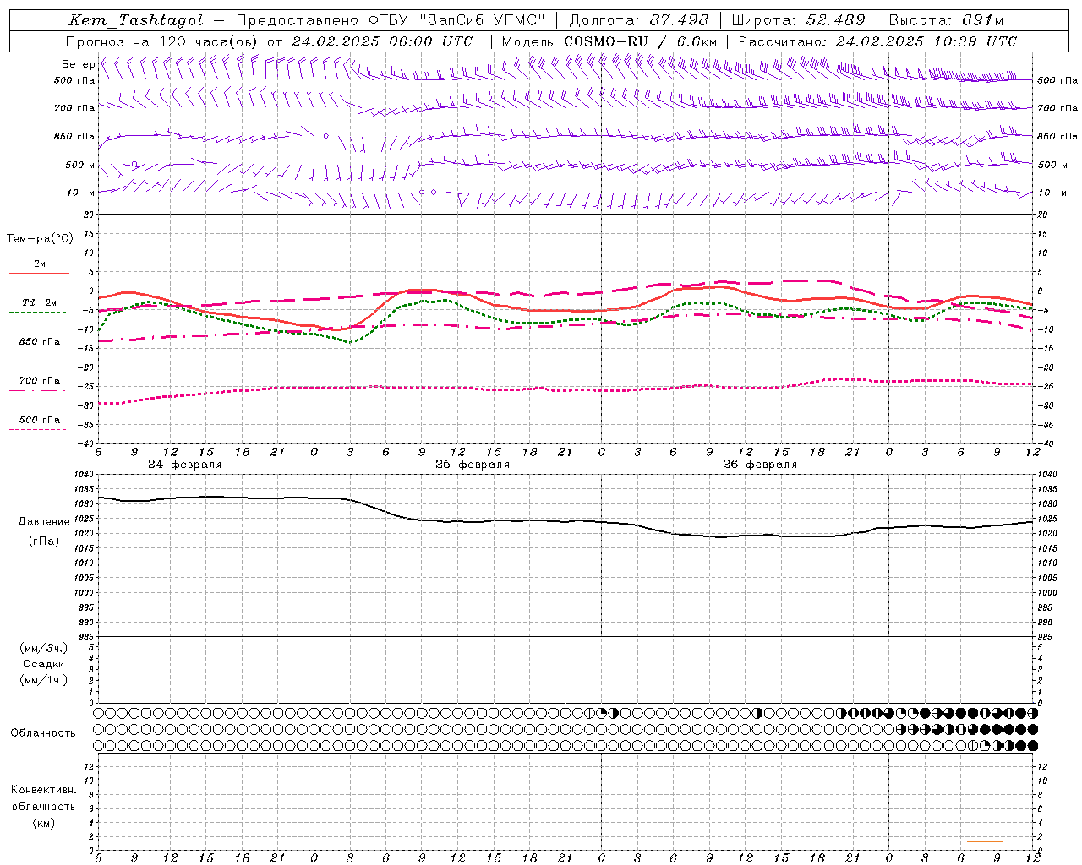Viewport: 1082px width, 865px height.
Task: Click 'Прогноз на 120 часа(ов)' forecast text
Action: coord(162,41)
